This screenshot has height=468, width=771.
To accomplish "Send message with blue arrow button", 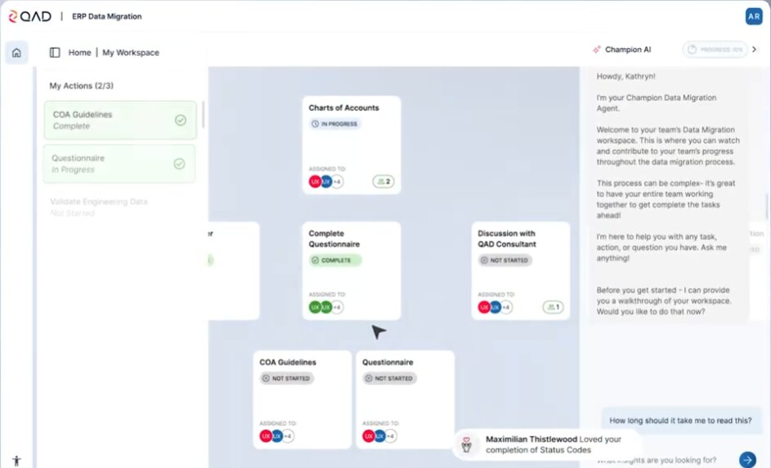I will [x=746, y=459].
